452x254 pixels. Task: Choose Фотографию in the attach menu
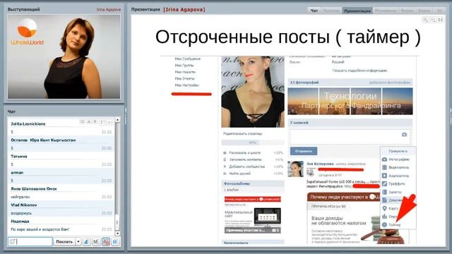(398, 159)
